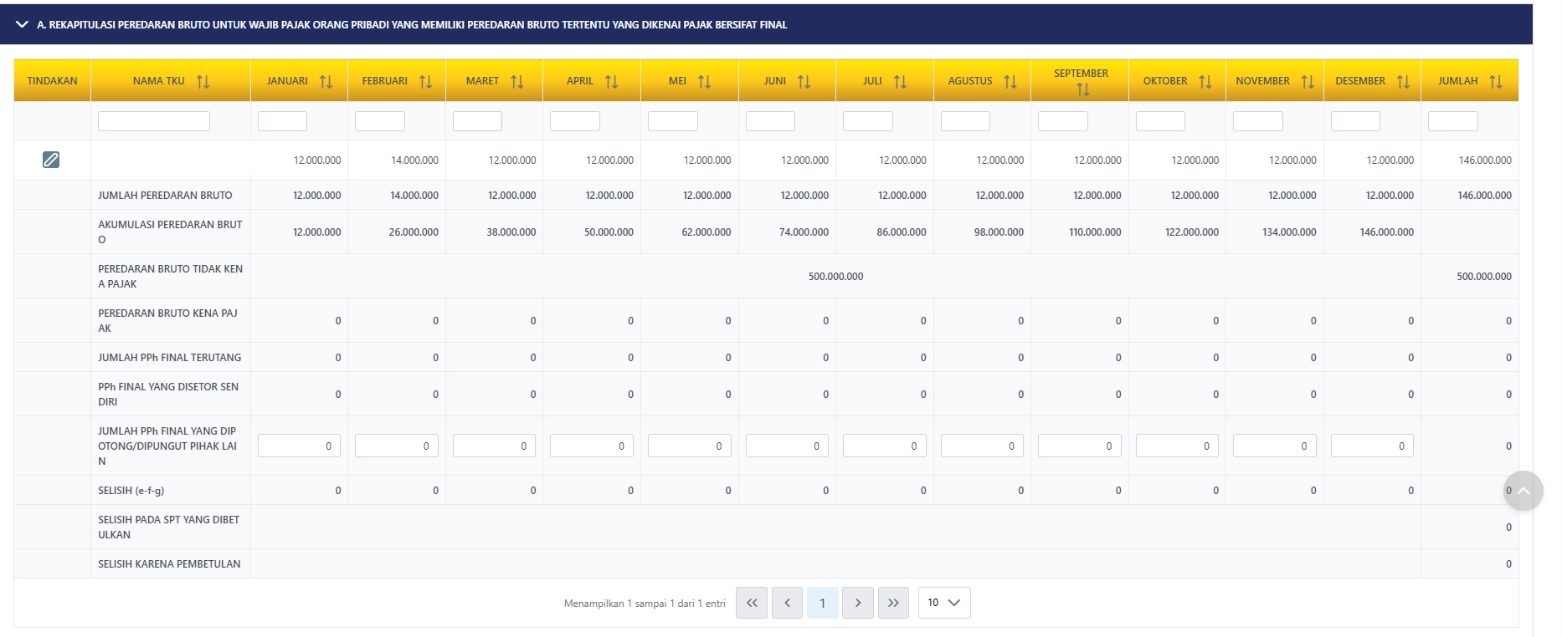Sort the Mei column
The width and height of the screenshot is (1562, 637).
click(704, 81)
